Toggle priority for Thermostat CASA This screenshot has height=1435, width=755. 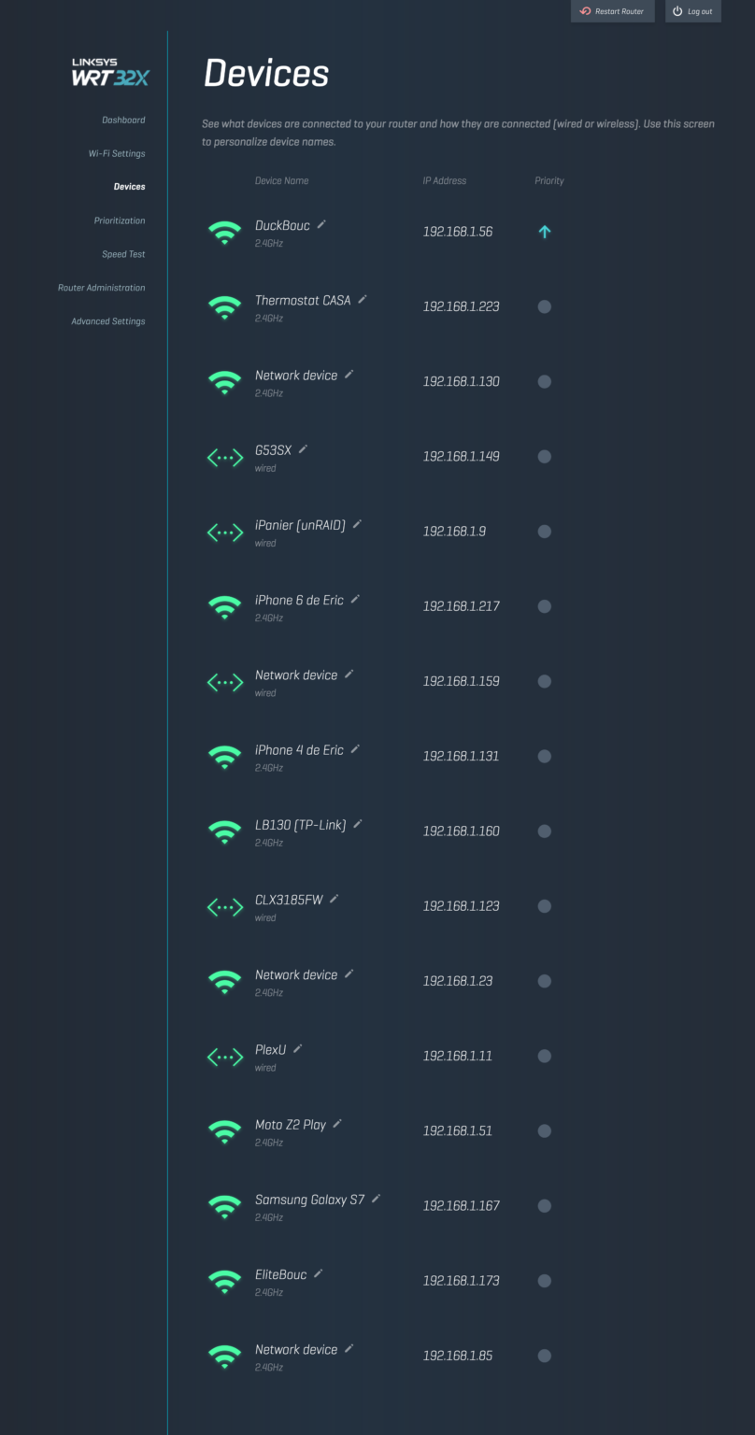(x=545, y=306)
